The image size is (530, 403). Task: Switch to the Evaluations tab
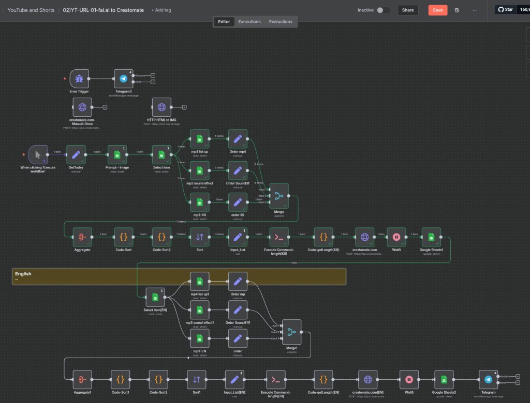click(281, 22)
